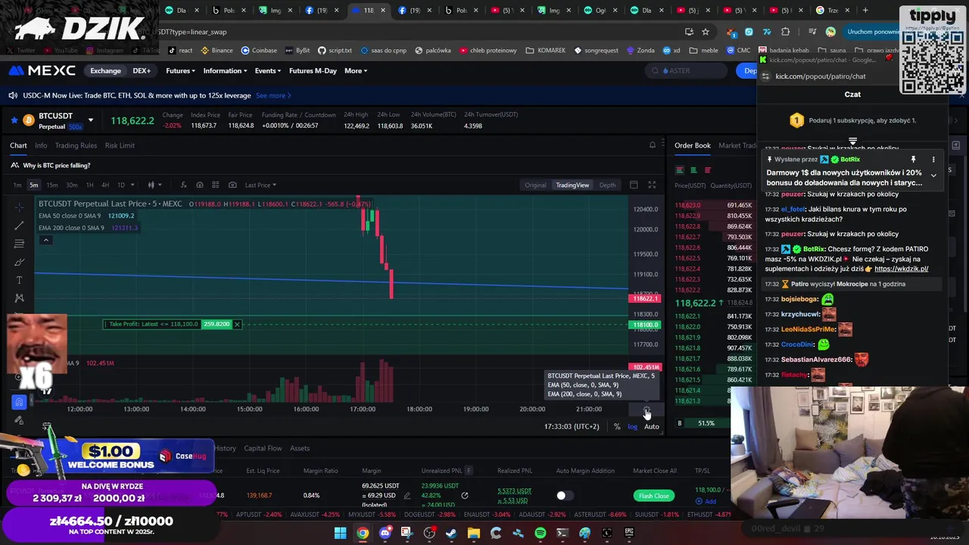Viewport: 969px width, 545px height.
Task: Open the Assets tab
Action: tap(300, 448)
